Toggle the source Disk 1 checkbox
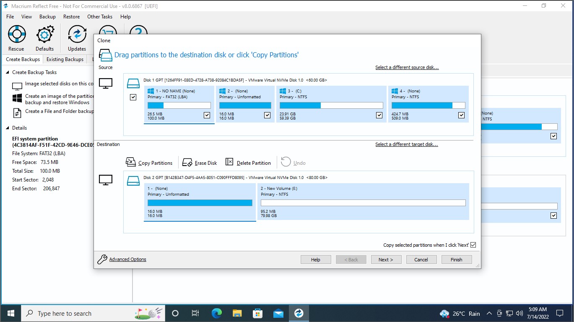Image resolution: width=574 pixels, height=322 pixels. coord(133,97)
